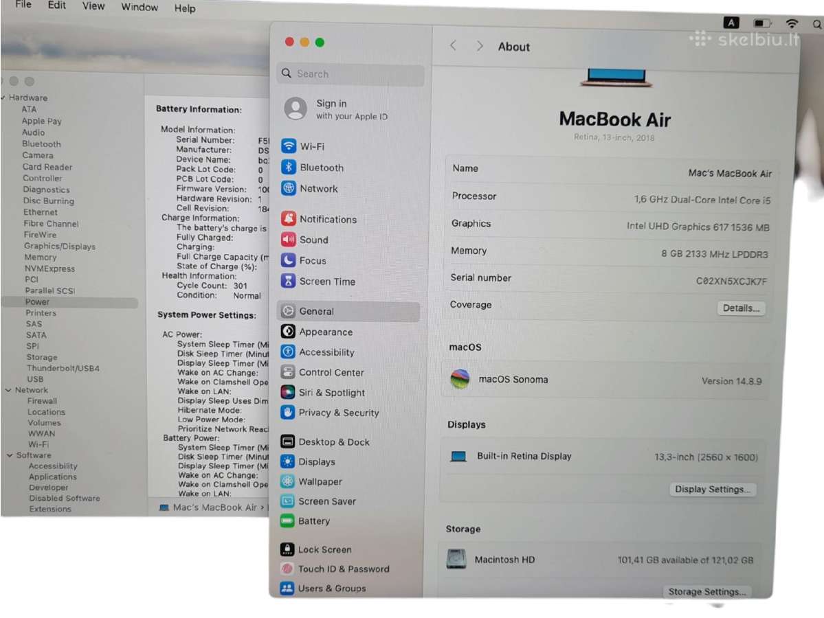Select Applications under Software tree
The height and width of the screenshot is (618, 824).
[52, 477]
